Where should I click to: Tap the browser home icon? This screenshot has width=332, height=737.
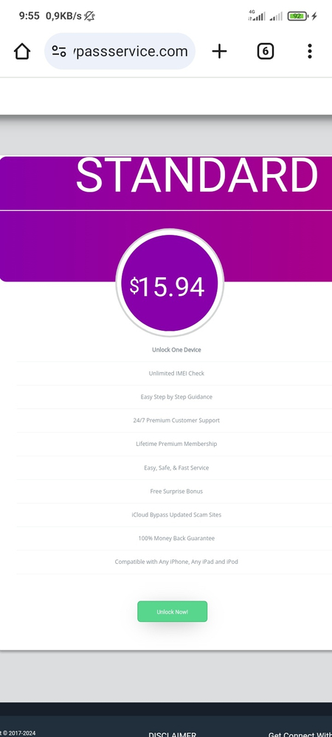22,52
